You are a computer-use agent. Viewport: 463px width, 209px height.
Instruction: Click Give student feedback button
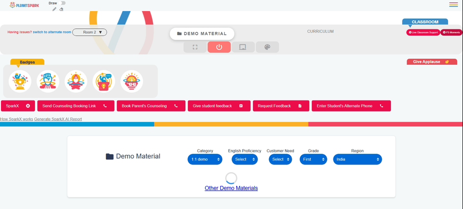(219, 106)
